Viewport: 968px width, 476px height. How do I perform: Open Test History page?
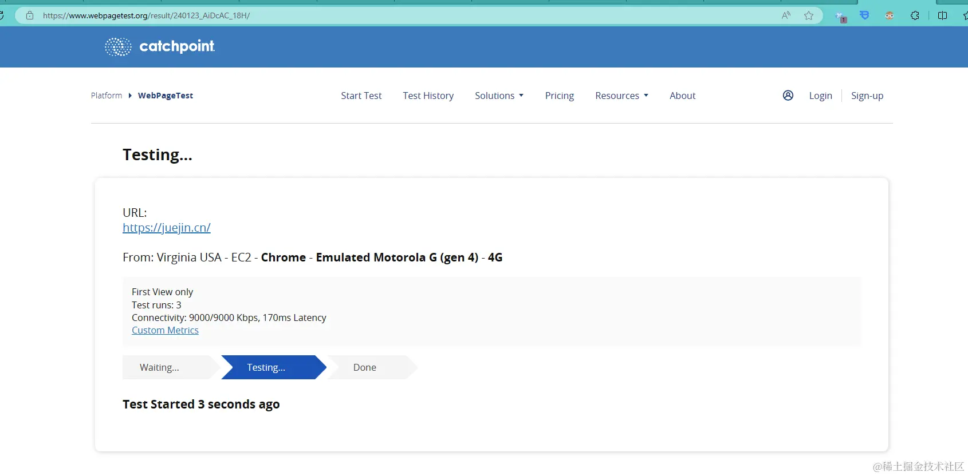click(428, 96)
